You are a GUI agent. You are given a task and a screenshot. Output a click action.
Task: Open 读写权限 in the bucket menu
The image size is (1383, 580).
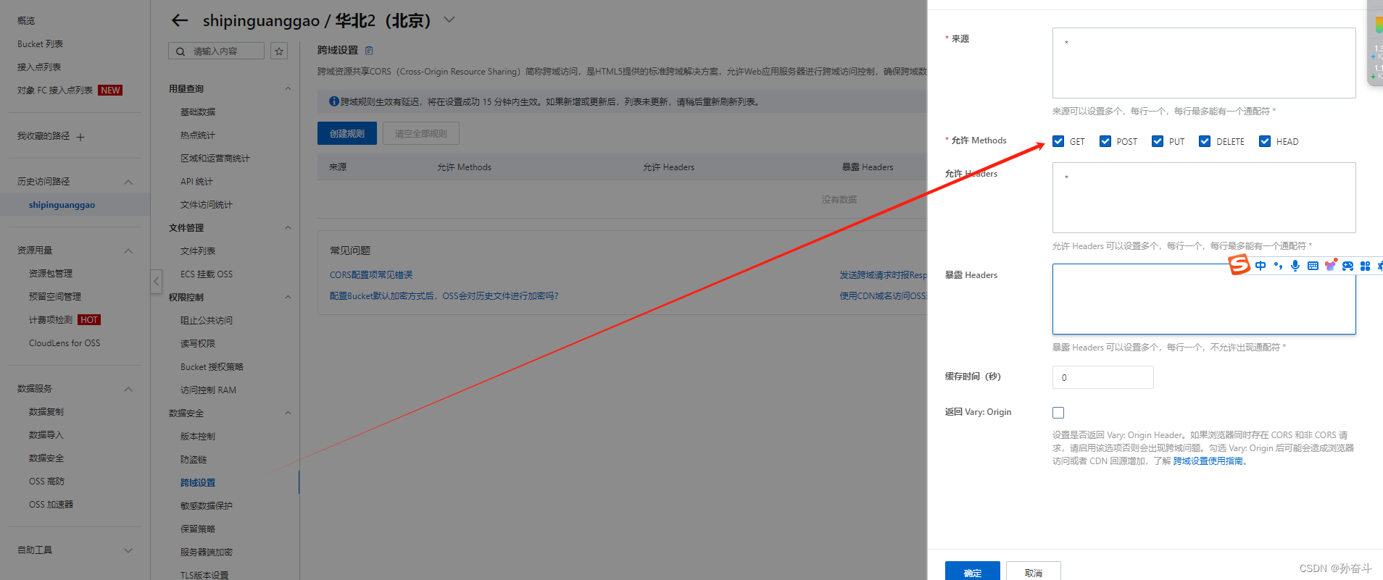(198, 344)
